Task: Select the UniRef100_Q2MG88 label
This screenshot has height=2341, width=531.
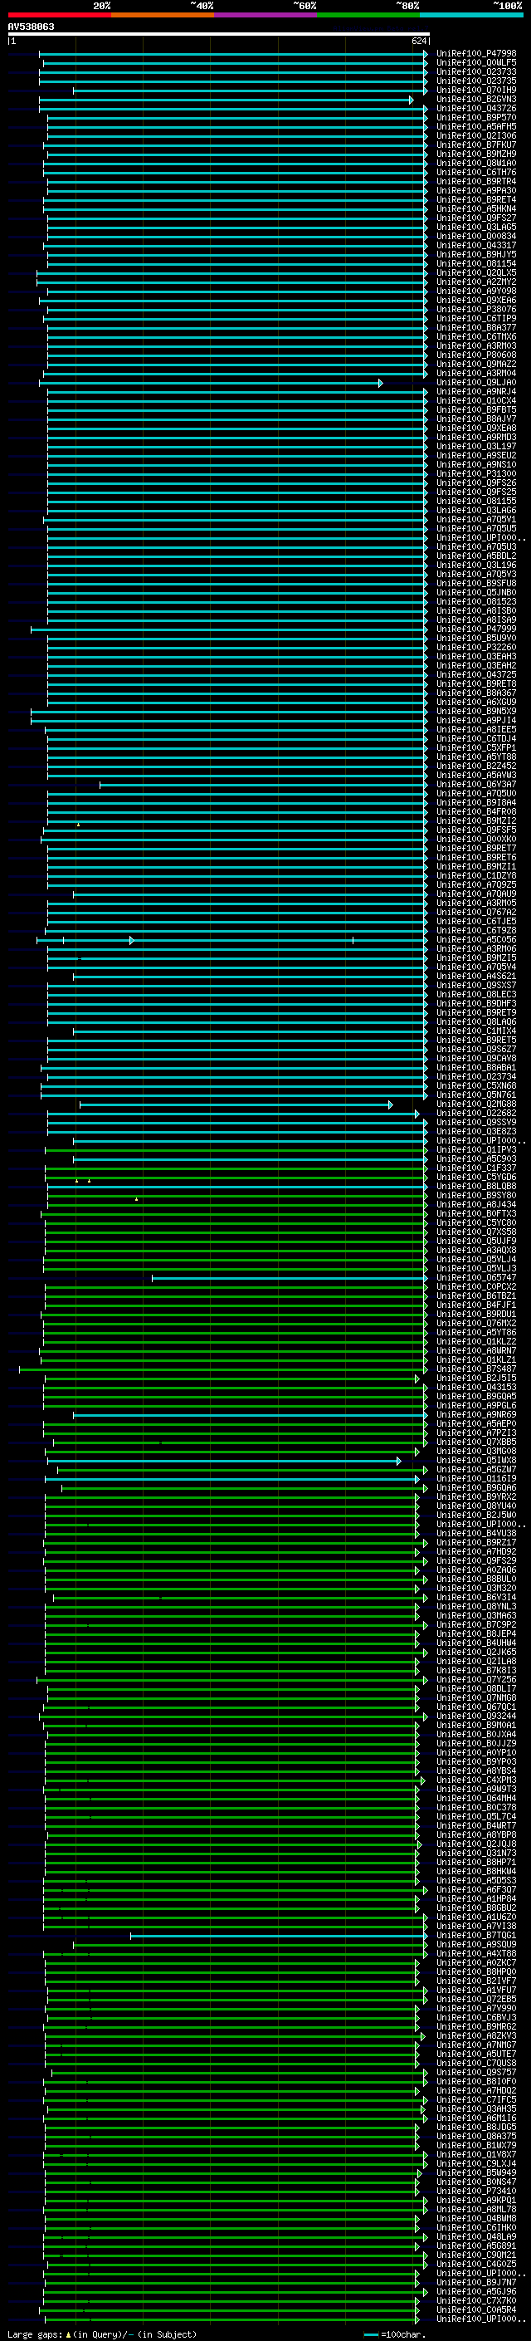Action: (x=476, y=1104)
